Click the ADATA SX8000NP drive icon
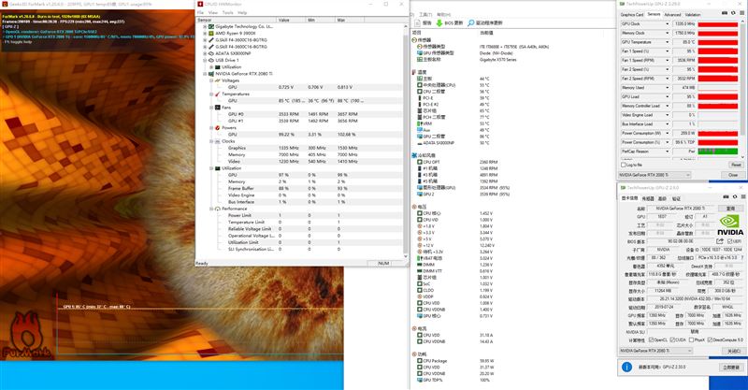748x390 pixels. click(211, 53)
